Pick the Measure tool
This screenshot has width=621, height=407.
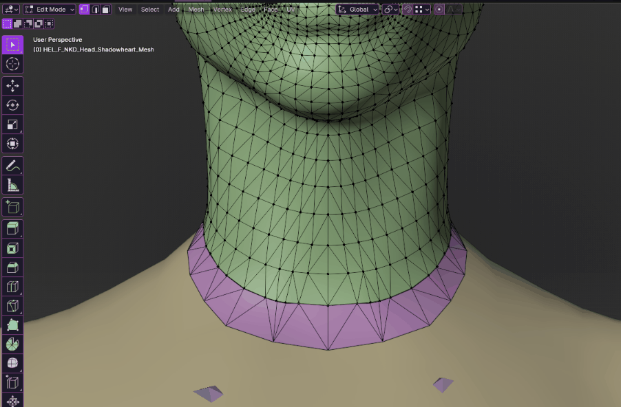tap(12, 185)
